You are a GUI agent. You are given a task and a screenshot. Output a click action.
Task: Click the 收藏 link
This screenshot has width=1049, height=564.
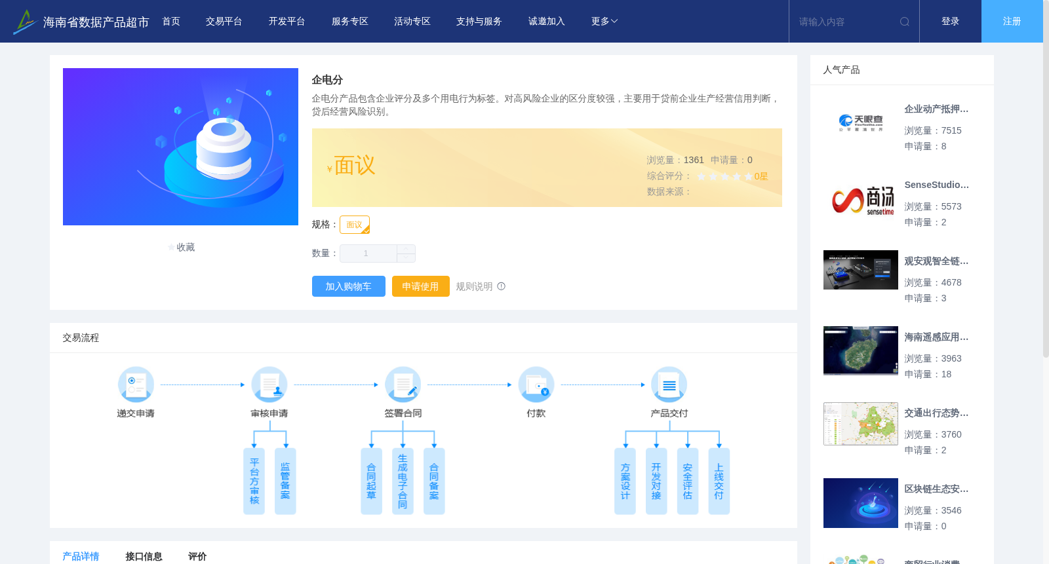pyautogui.click(x=186, y=248)
